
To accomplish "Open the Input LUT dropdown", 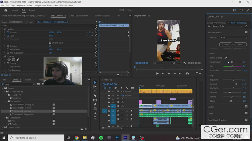I will [234, 37].
